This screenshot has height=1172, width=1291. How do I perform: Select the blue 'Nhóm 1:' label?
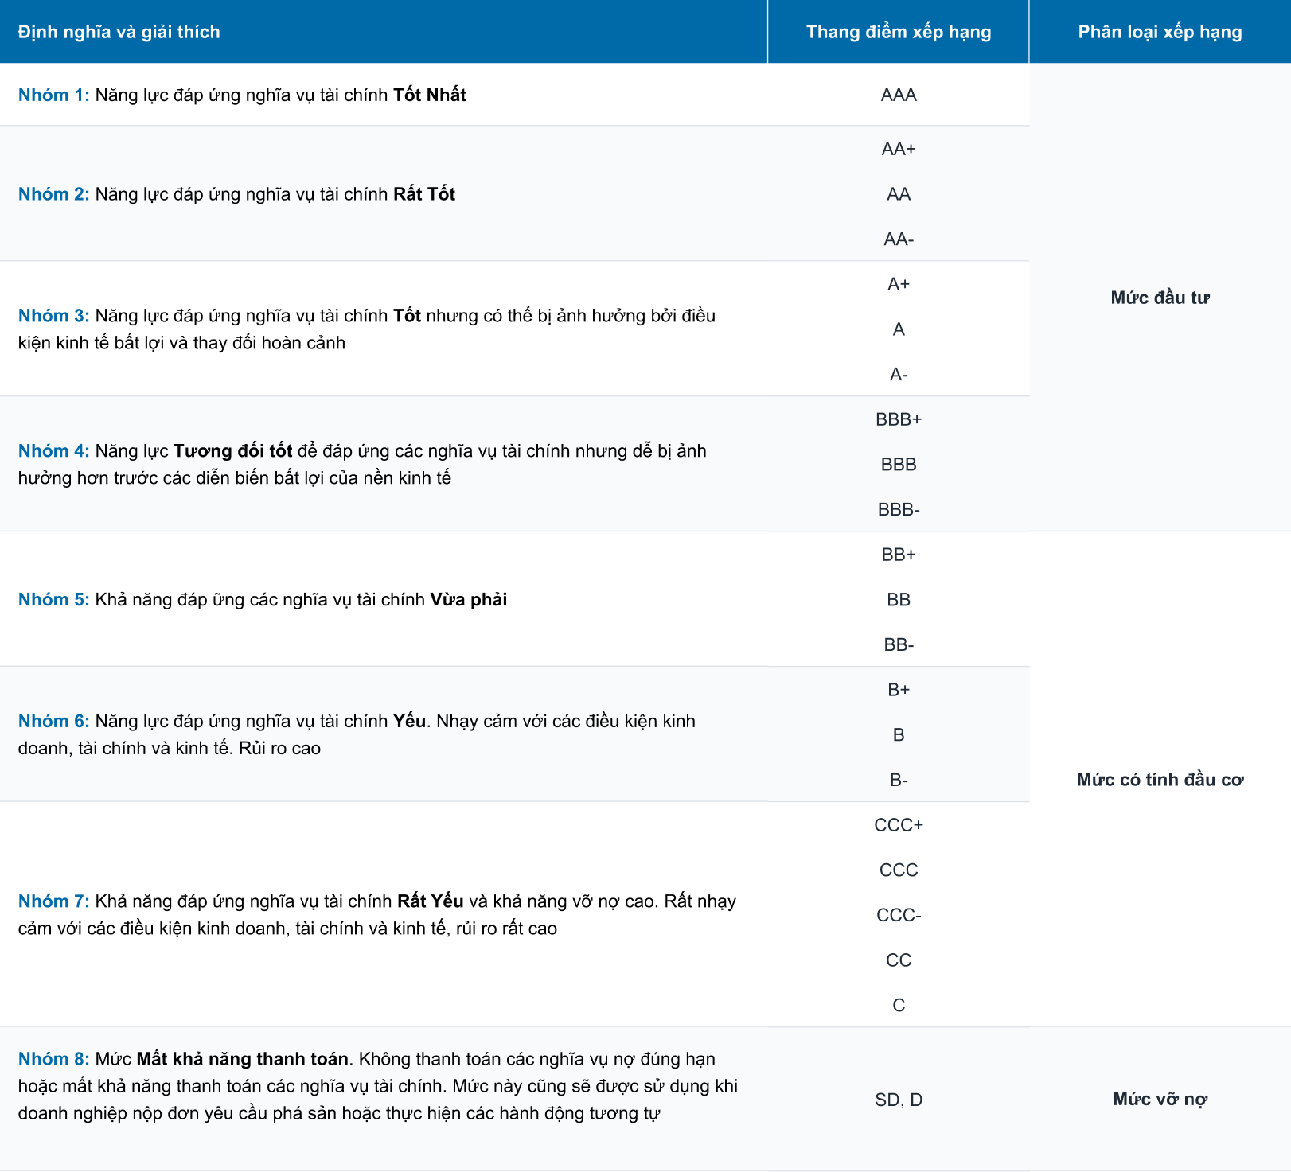point(53,95)
